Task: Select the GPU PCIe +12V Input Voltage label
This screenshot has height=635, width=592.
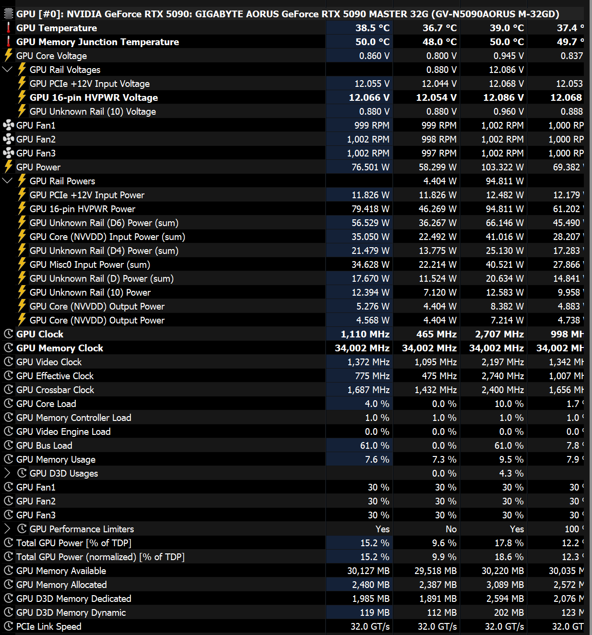Action: click(90, 84)
